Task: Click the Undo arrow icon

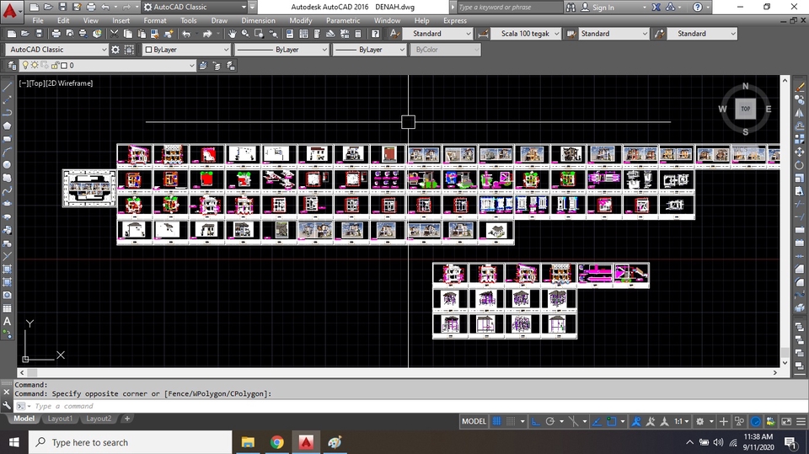Action: [186, 34]
